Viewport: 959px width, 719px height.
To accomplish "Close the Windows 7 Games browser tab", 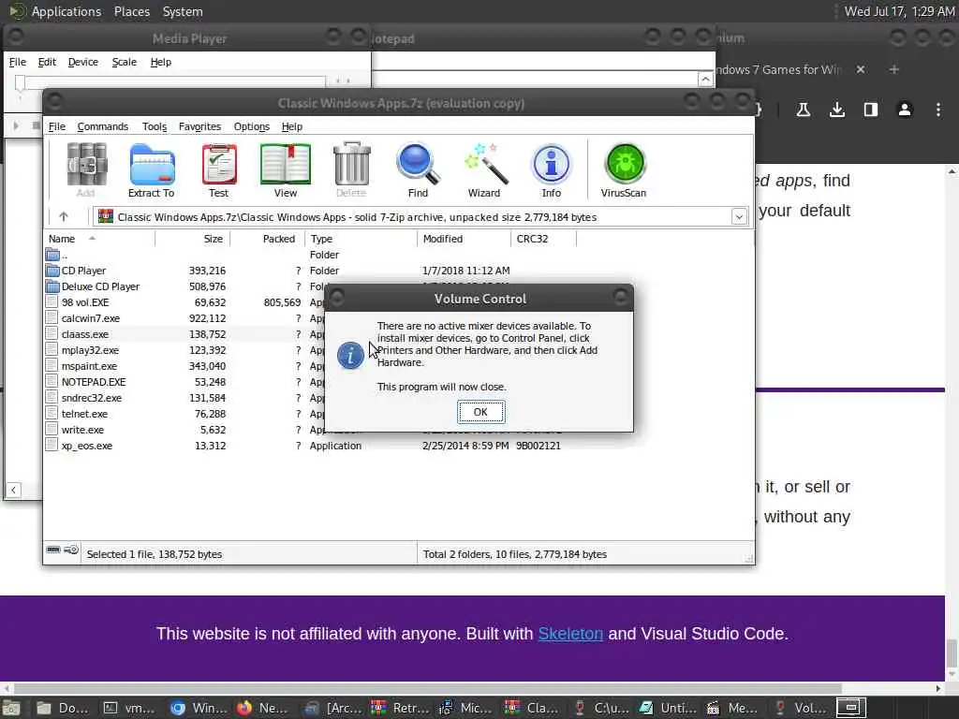I will point(860,69).
